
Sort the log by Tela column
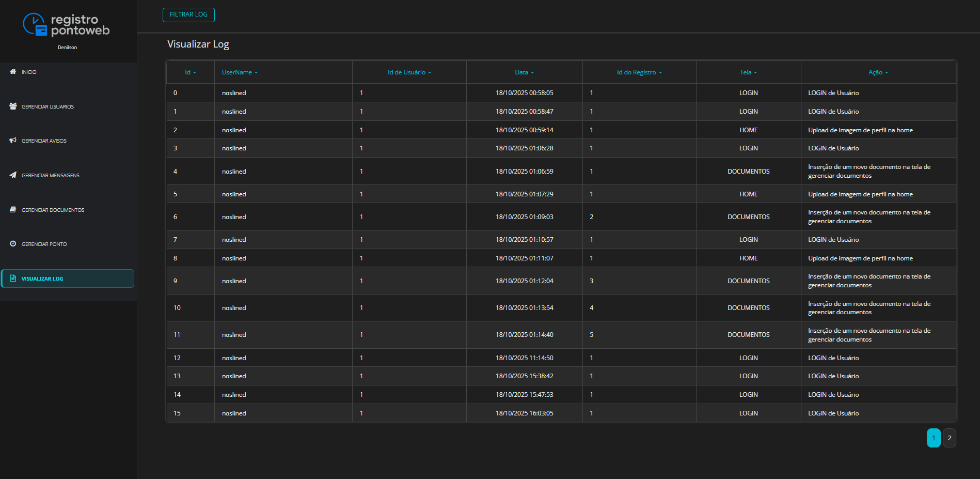(x=748, y=72)
